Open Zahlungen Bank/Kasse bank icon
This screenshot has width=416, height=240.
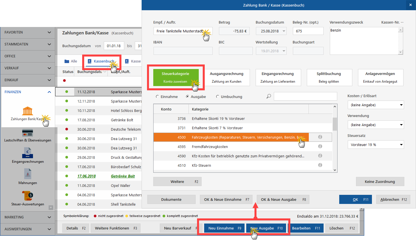(28, 111)
